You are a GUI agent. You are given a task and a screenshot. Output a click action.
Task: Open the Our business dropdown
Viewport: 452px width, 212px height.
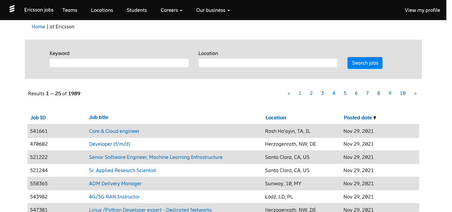pyautogui.click(x=213, y=10)
